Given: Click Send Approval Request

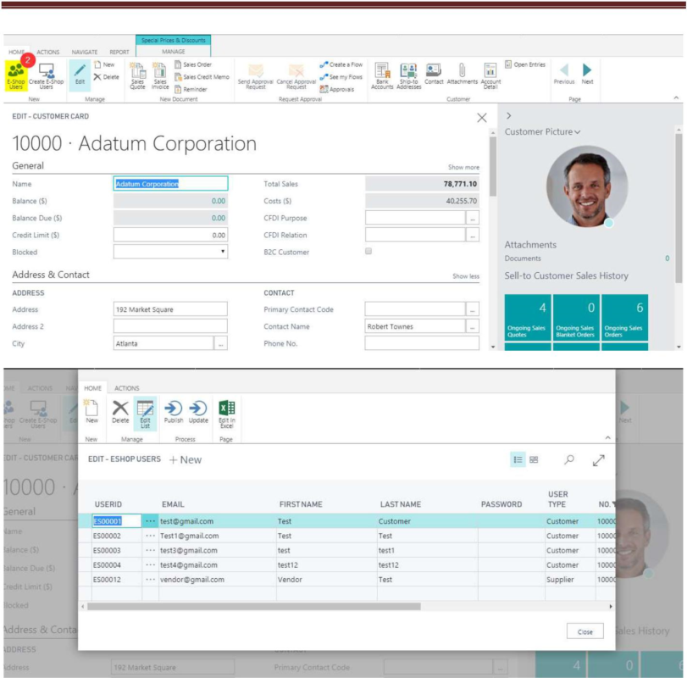Looking at the screenshot, I should click(x=256, y=76).
